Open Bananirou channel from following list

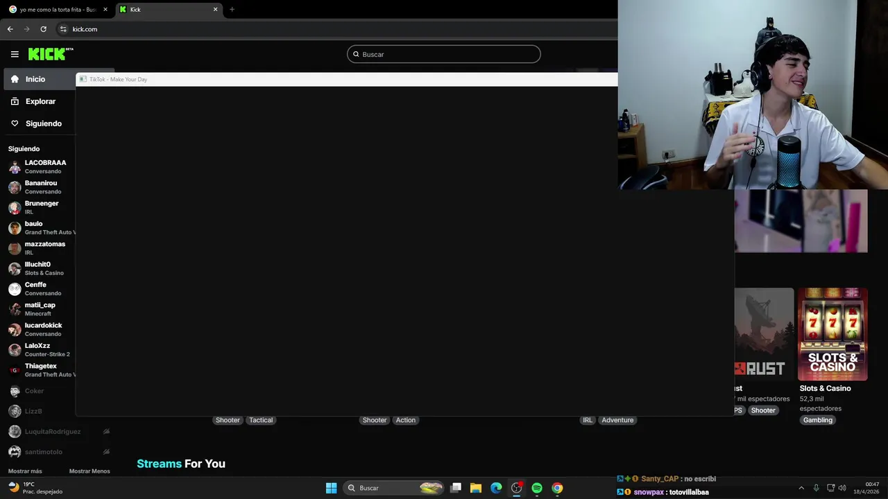pyautogui.click(x=42, y=187)
